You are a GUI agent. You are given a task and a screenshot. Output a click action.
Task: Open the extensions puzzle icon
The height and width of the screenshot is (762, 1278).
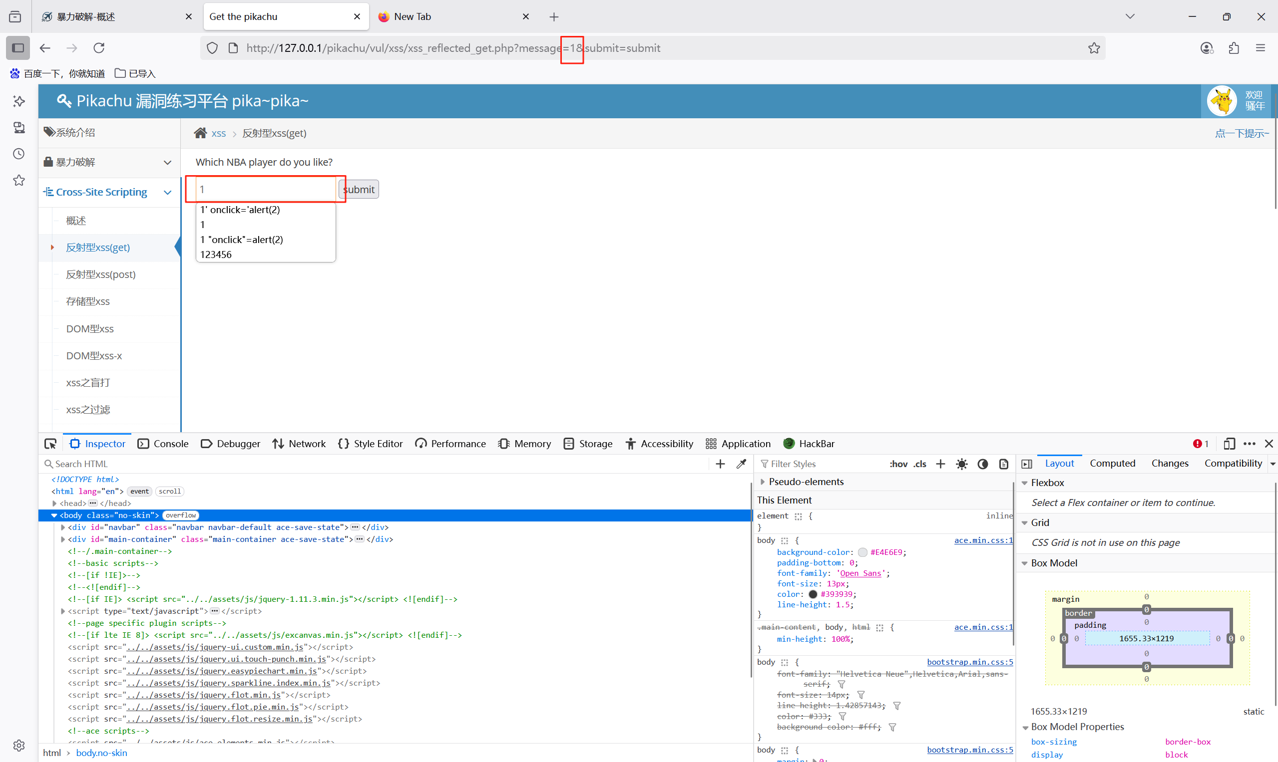(1234, 48)
